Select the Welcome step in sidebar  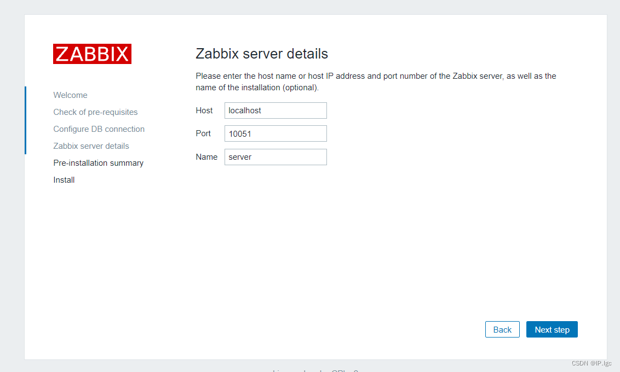click(x=71, y=95)
